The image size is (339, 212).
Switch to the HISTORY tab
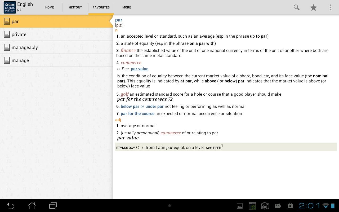click(x=75, y=7)
